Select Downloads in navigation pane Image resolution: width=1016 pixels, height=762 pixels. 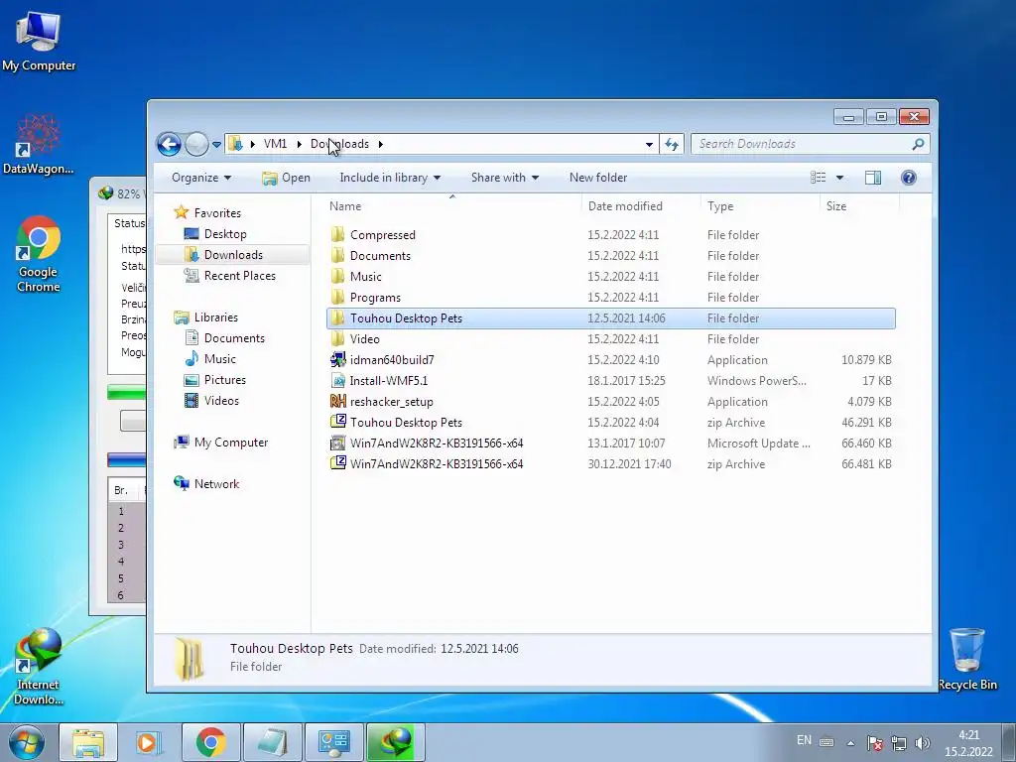click(x=223, y=255)
